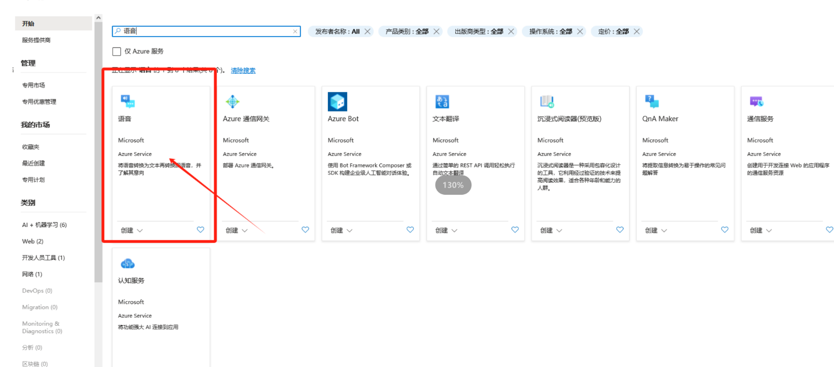This screenshot has width=834, height=367.
Task: Click the Azure 通信网关 icon
Action: (232, 101)
